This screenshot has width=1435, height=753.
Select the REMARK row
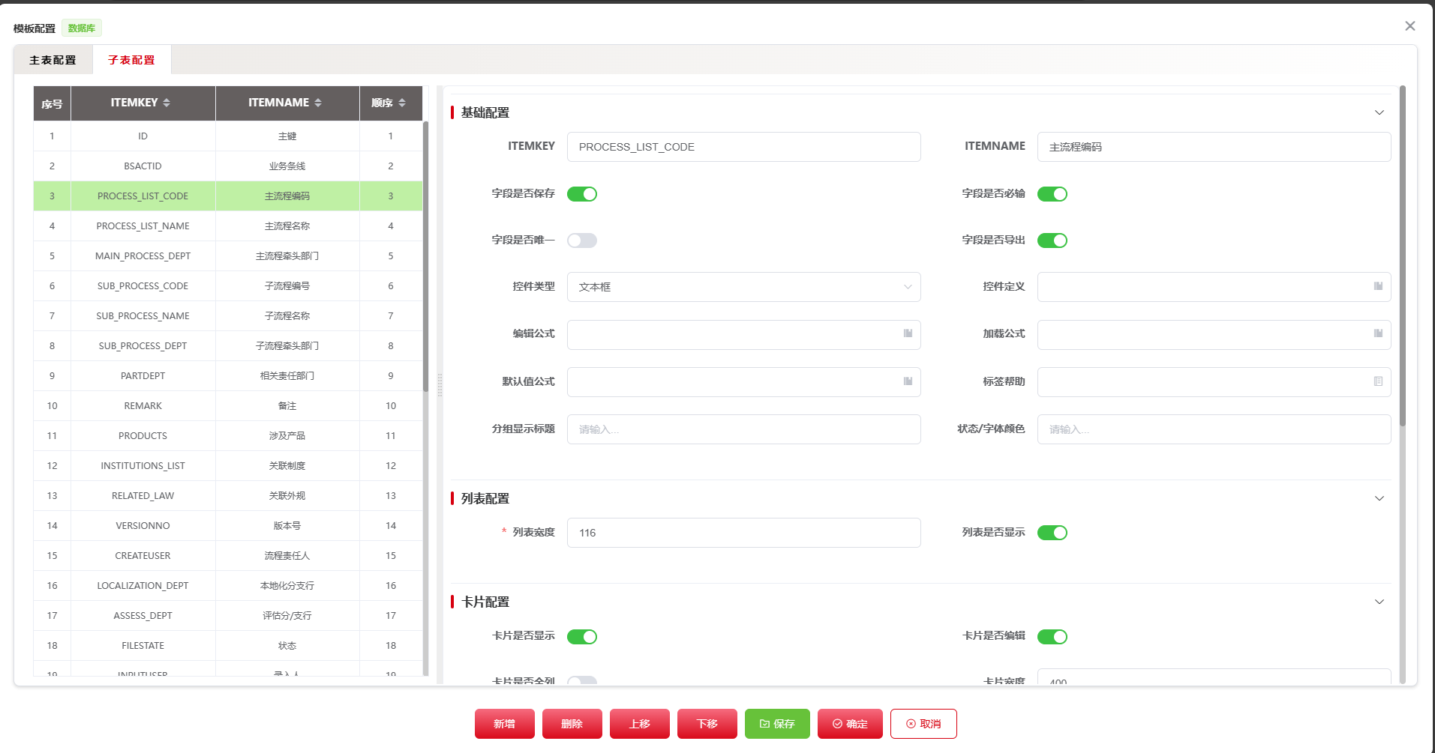point(228,406)
